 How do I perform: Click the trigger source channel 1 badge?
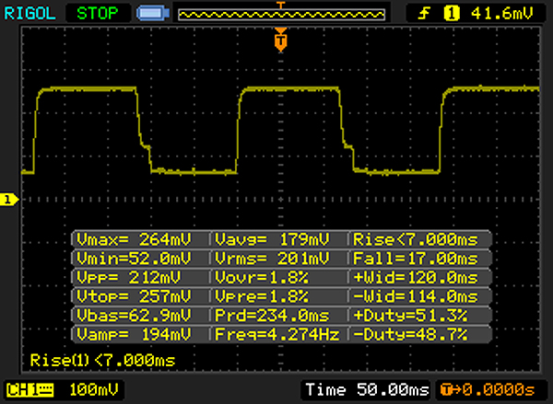click(x=452, y=14)
